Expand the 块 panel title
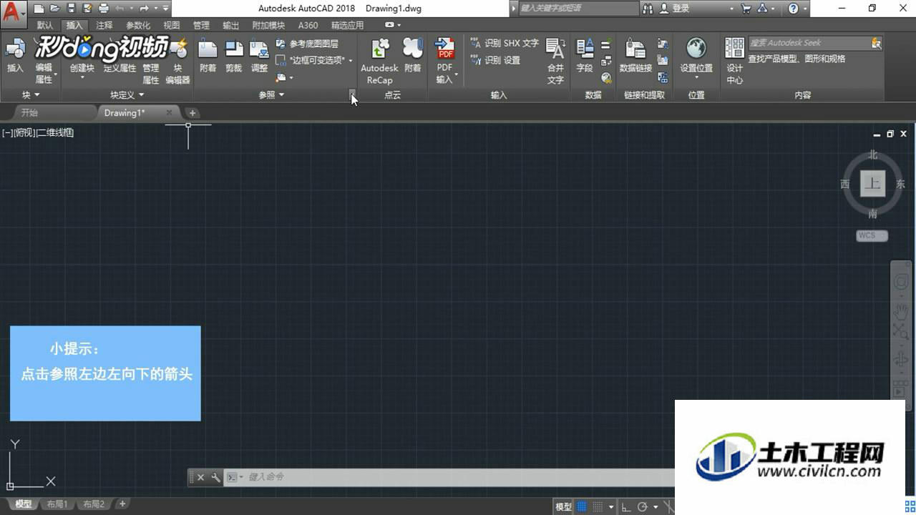This screenshot has width=916, height=515. click(30, 94)
